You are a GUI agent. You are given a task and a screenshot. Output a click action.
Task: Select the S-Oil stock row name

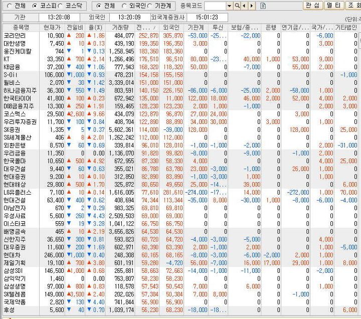tap(11, 75)
